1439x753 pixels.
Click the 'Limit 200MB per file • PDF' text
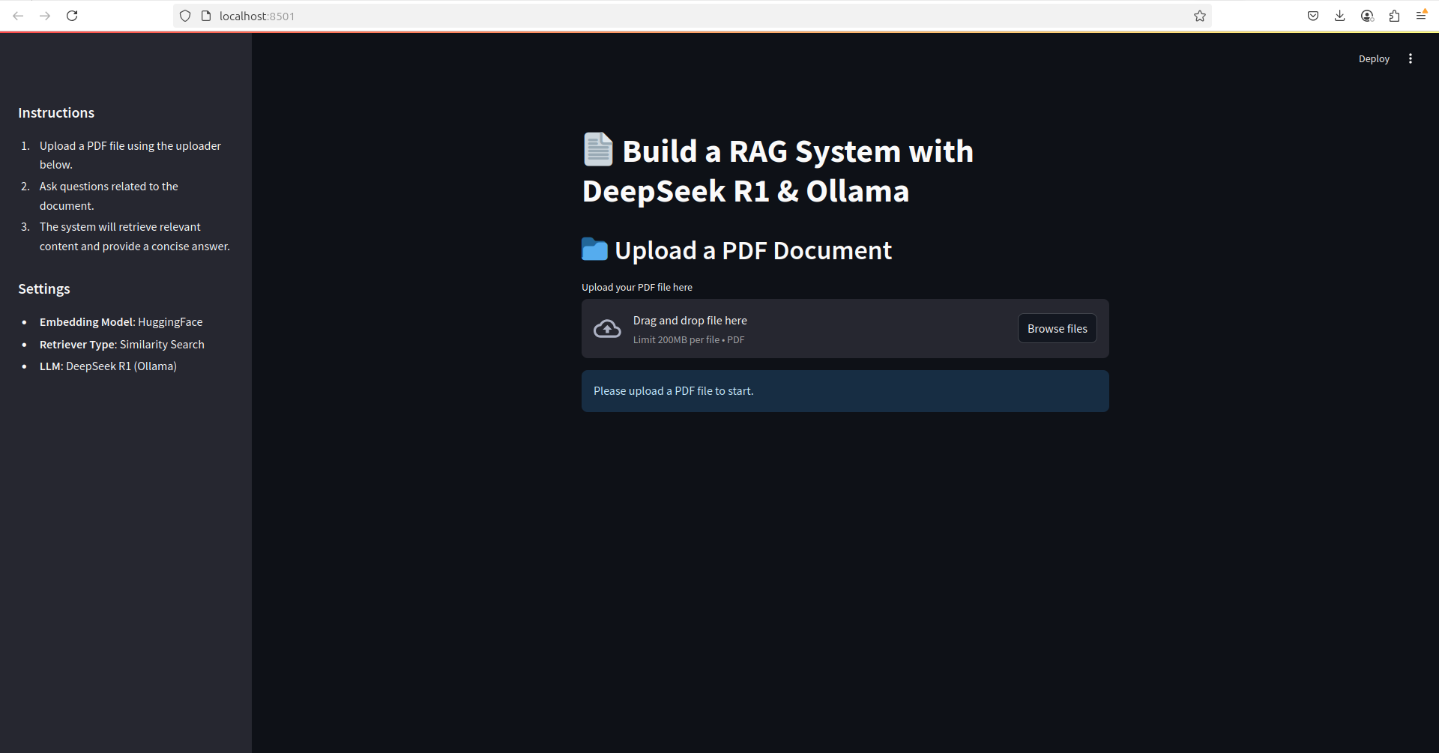(x=689, y=340)
